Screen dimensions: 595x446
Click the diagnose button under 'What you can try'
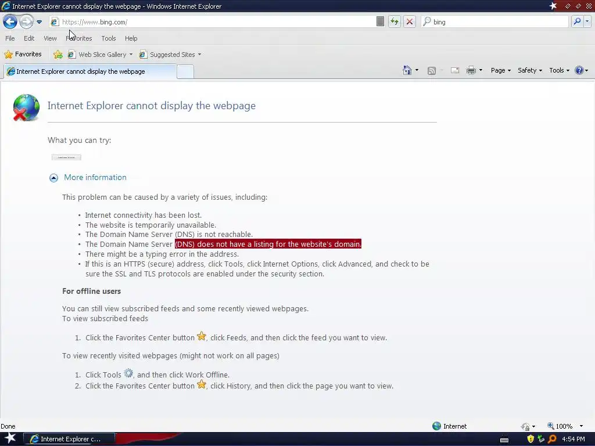(66, 157)
